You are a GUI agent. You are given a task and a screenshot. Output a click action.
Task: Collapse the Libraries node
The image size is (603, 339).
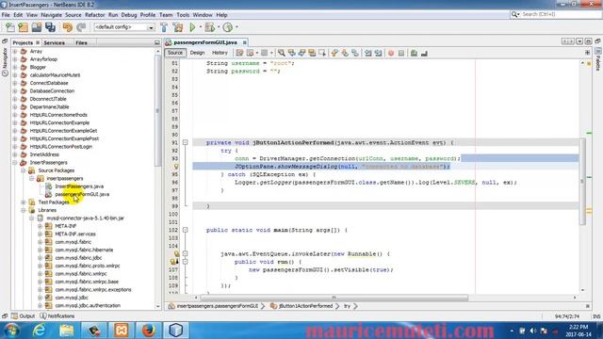pyautogui.click(x=24, y=210)
